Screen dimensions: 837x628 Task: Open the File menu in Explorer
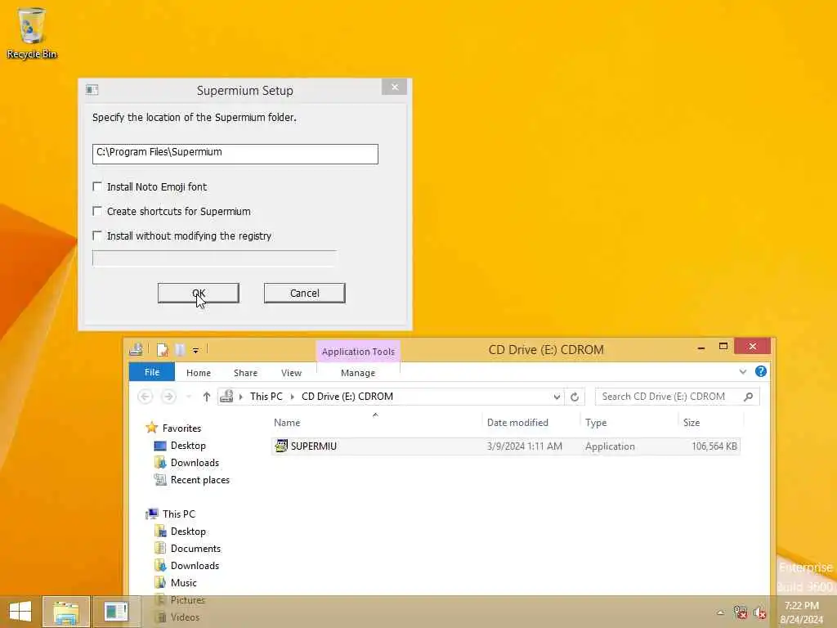click(151, 372)
